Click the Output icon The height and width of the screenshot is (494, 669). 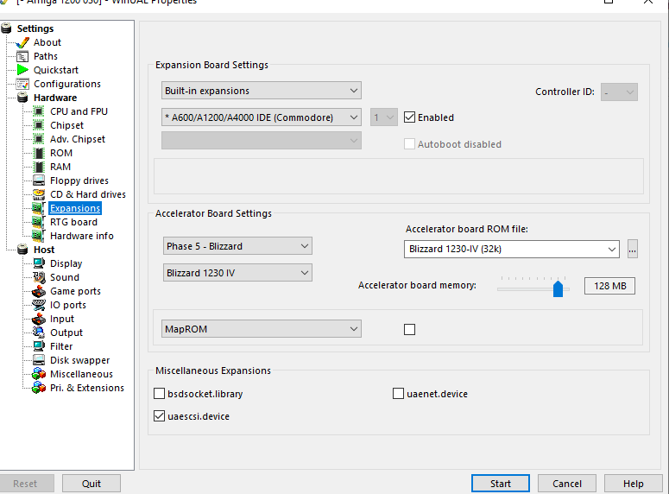[x=38, y=332]
